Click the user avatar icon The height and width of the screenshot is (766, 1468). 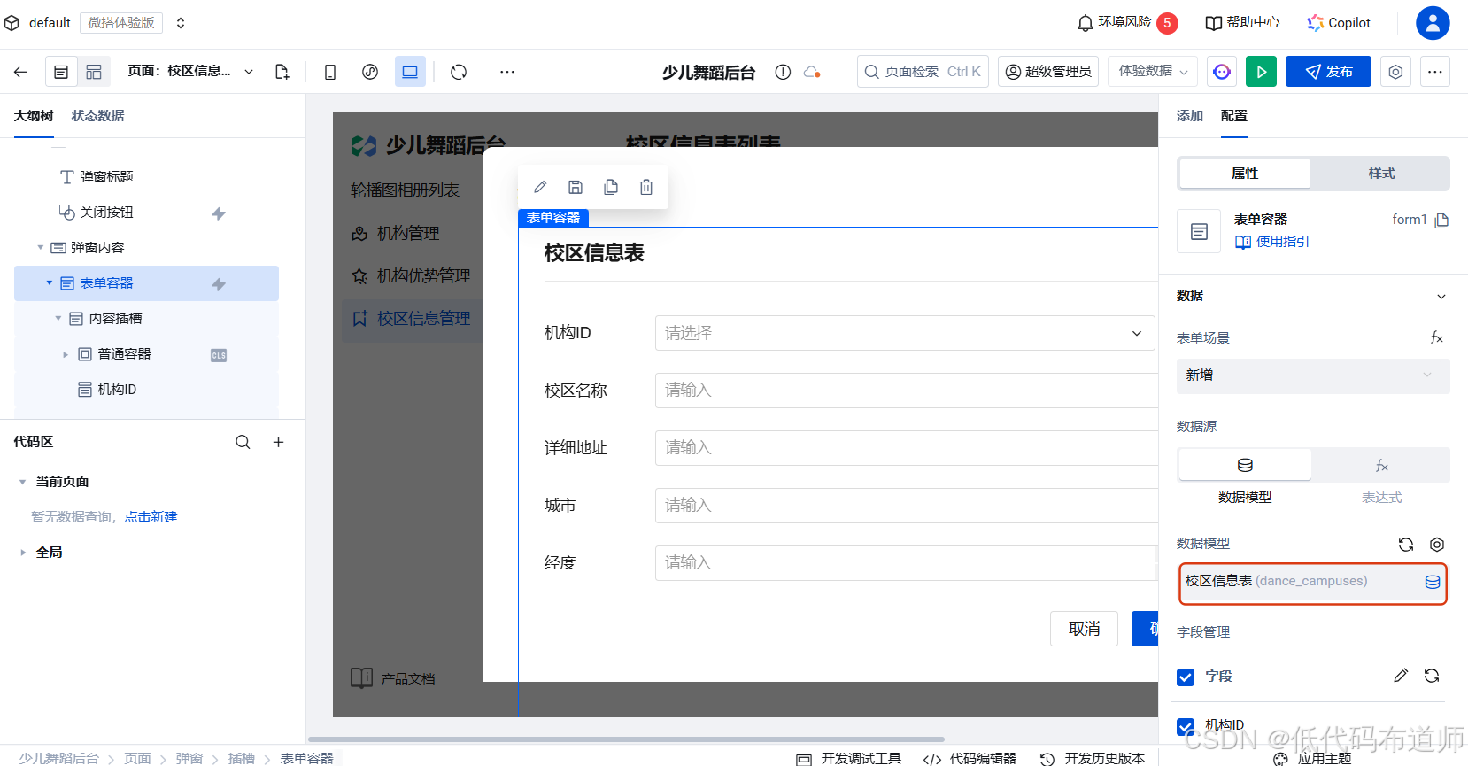1433,23
